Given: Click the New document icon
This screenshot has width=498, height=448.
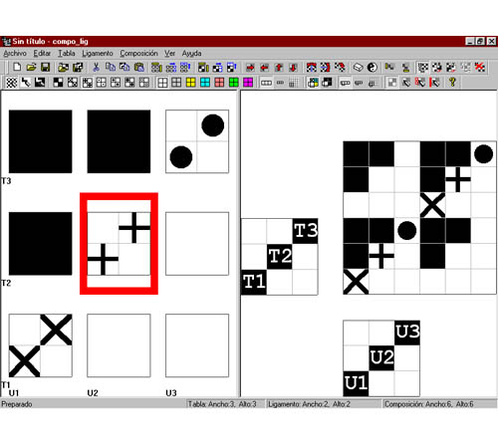Looking at the screenshot, I should coord(17,68).
